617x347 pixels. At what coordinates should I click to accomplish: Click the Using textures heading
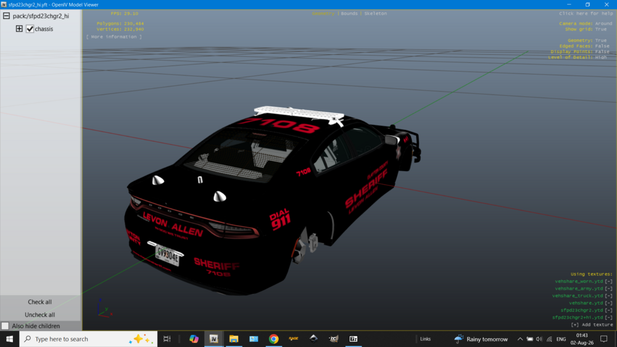[592, 274]
